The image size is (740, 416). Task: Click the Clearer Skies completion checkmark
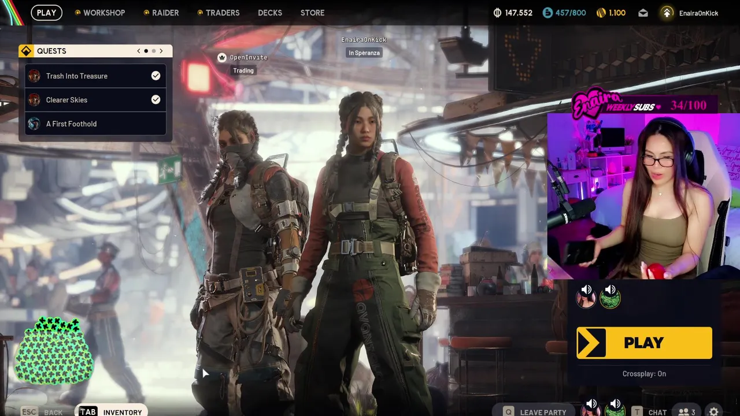tap(156, 99)
